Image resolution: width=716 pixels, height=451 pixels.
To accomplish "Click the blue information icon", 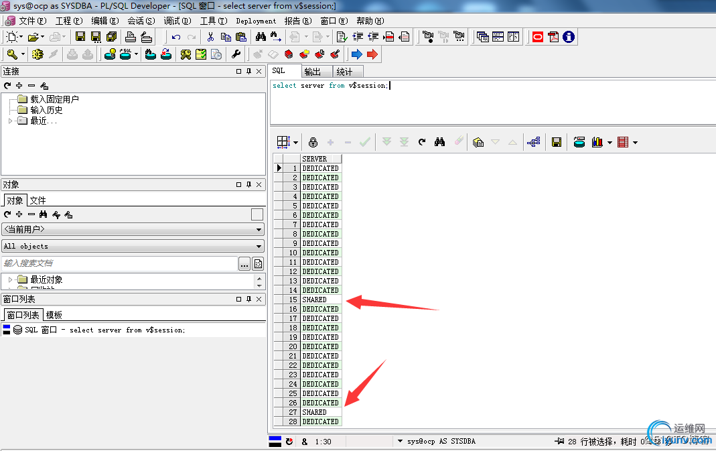I will [569, 37].
